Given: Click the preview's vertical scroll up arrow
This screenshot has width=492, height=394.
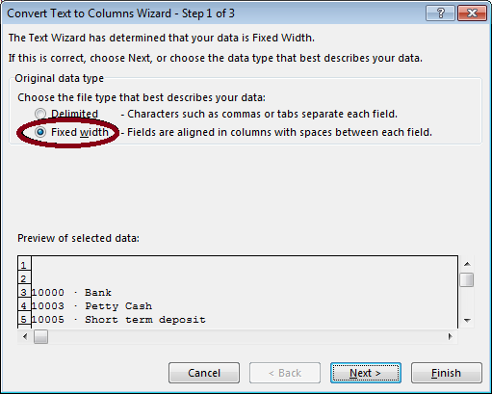Looking at the screenshot, I should click(x=467, y=264).
